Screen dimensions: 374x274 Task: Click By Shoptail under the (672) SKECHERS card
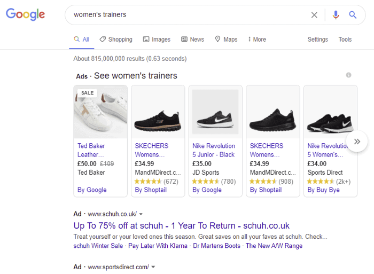tap(151, 190)
